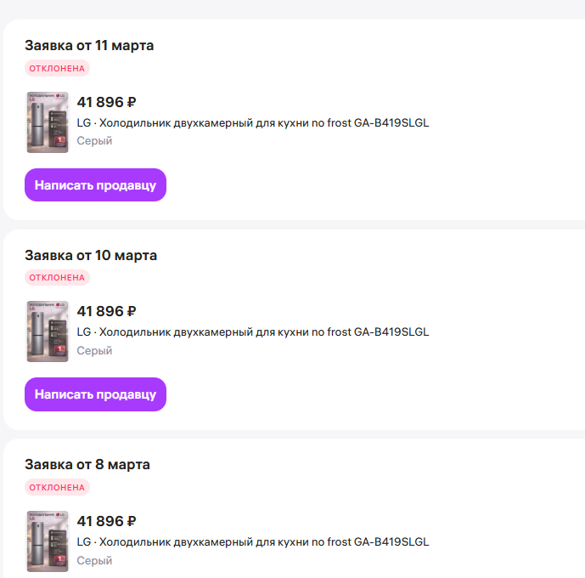The height and width of the screenshot is (578, 585).
Task: Open LG refrigerator product name under 11 March request
Action: point(253,122)
